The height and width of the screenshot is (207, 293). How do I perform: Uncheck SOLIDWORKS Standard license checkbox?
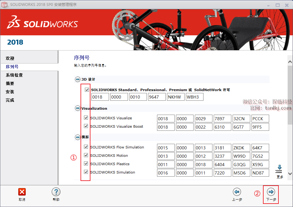(x=87, y=90)
